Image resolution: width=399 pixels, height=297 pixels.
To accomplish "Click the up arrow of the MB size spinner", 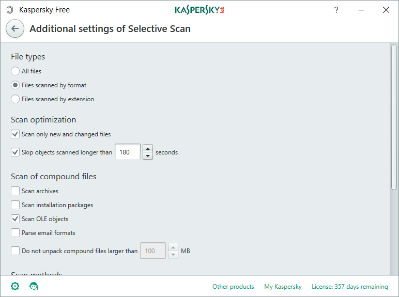I will [x=173, y=247].
